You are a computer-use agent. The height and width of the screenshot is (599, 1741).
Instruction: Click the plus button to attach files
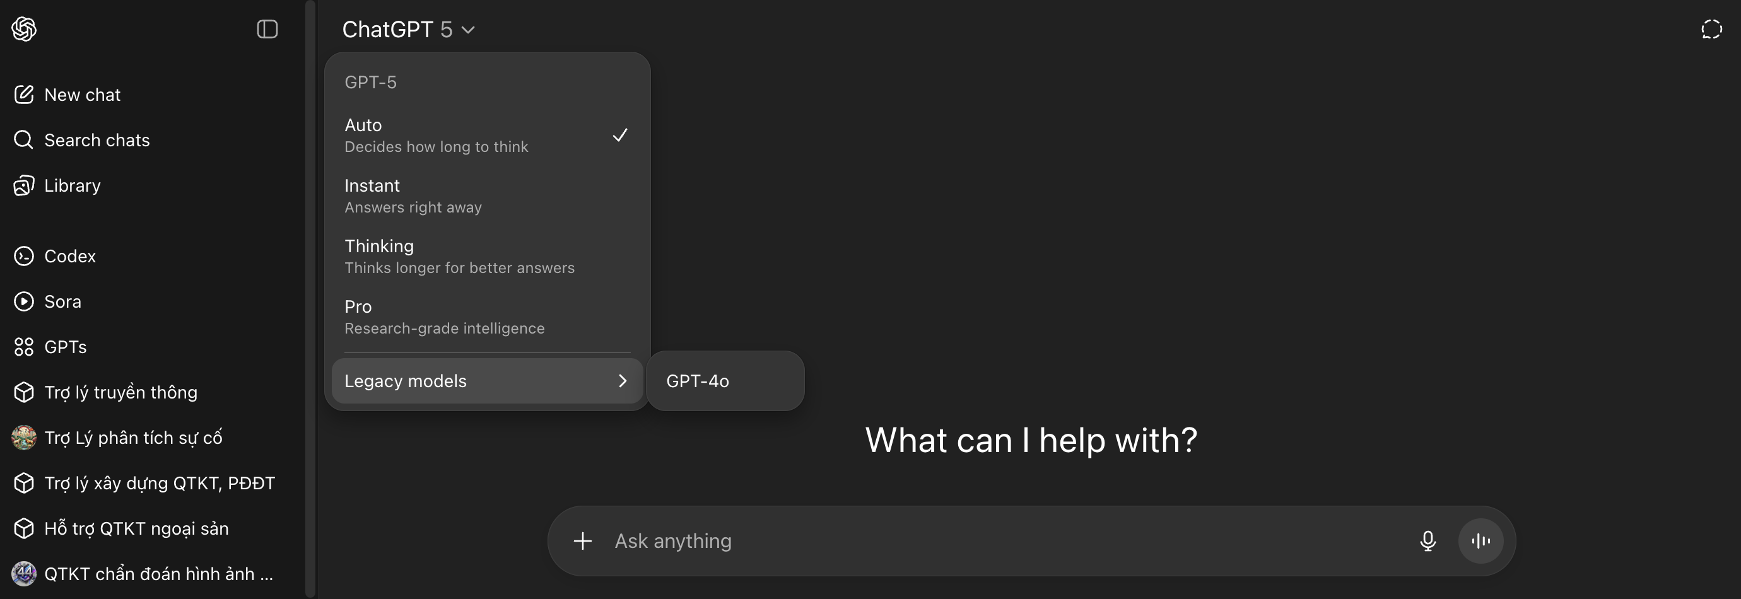pyautogui.click(x=583, y=541)
